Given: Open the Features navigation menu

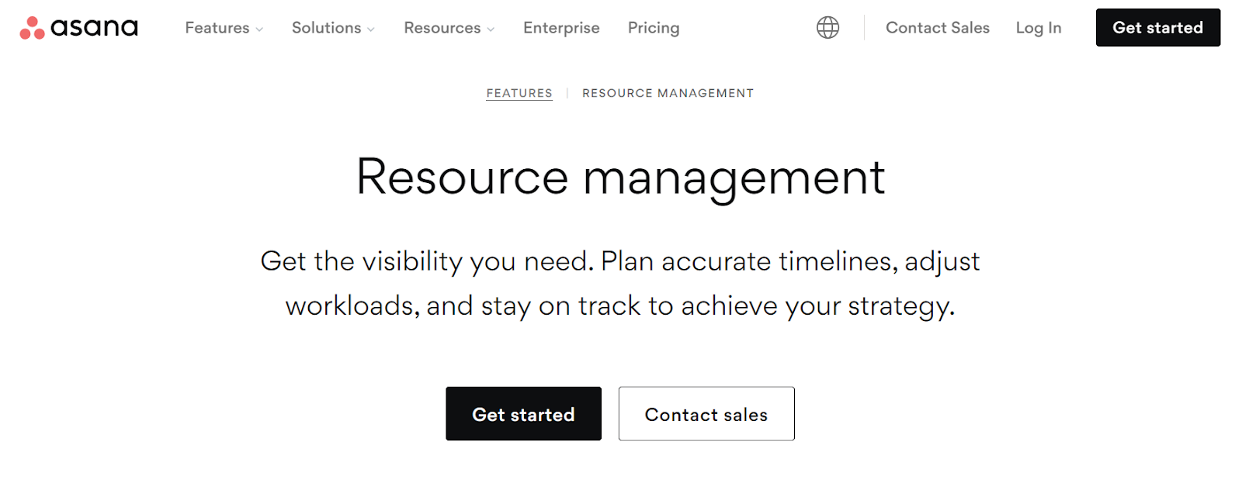Looking at the screenshot, I should (217, 28).
